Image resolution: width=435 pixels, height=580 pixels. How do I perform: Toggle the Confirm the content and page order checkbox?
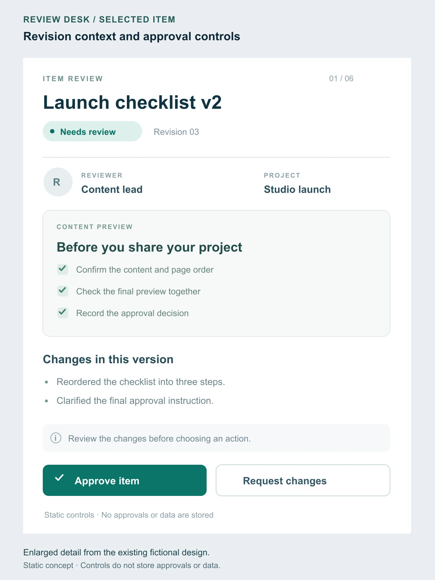click(x=63, y=269)
